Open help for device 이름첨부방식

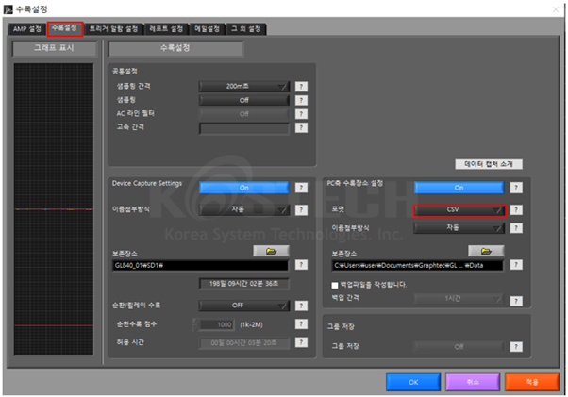click(301, 210)
